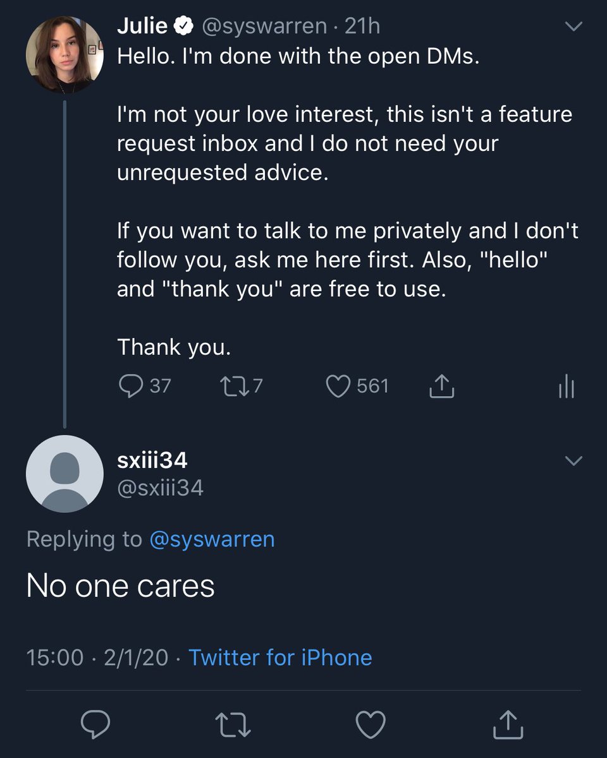Click reply icon on Julie's tweet
The height and width of the screenshot is (758, 607).
[x=130, y=385]
